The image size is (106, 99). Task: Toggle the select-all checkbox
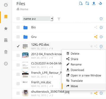point(18,19)
